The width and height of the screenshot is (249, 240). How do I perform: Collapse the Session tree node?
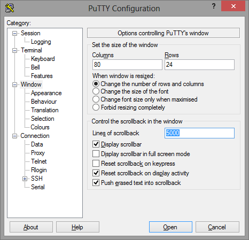click(14, 33)
